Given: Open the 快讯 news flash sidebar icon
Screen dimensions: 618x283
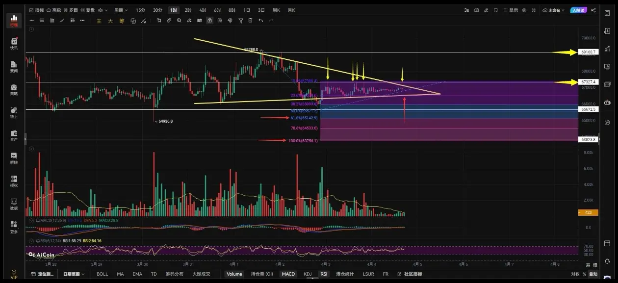Looking at the screenshot, I should click(14, 44).
